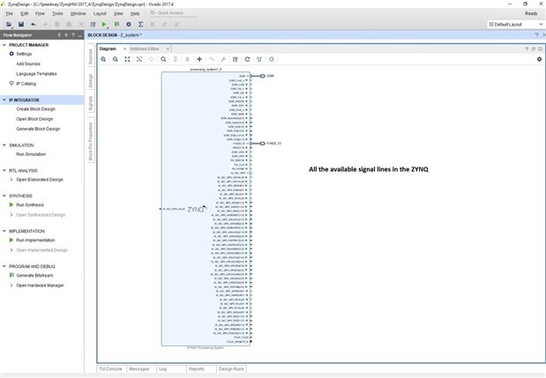The image size is (546, 378).
Task: Collapse the RTL ANALYSIS section
Action: click(x=4, y=170)
